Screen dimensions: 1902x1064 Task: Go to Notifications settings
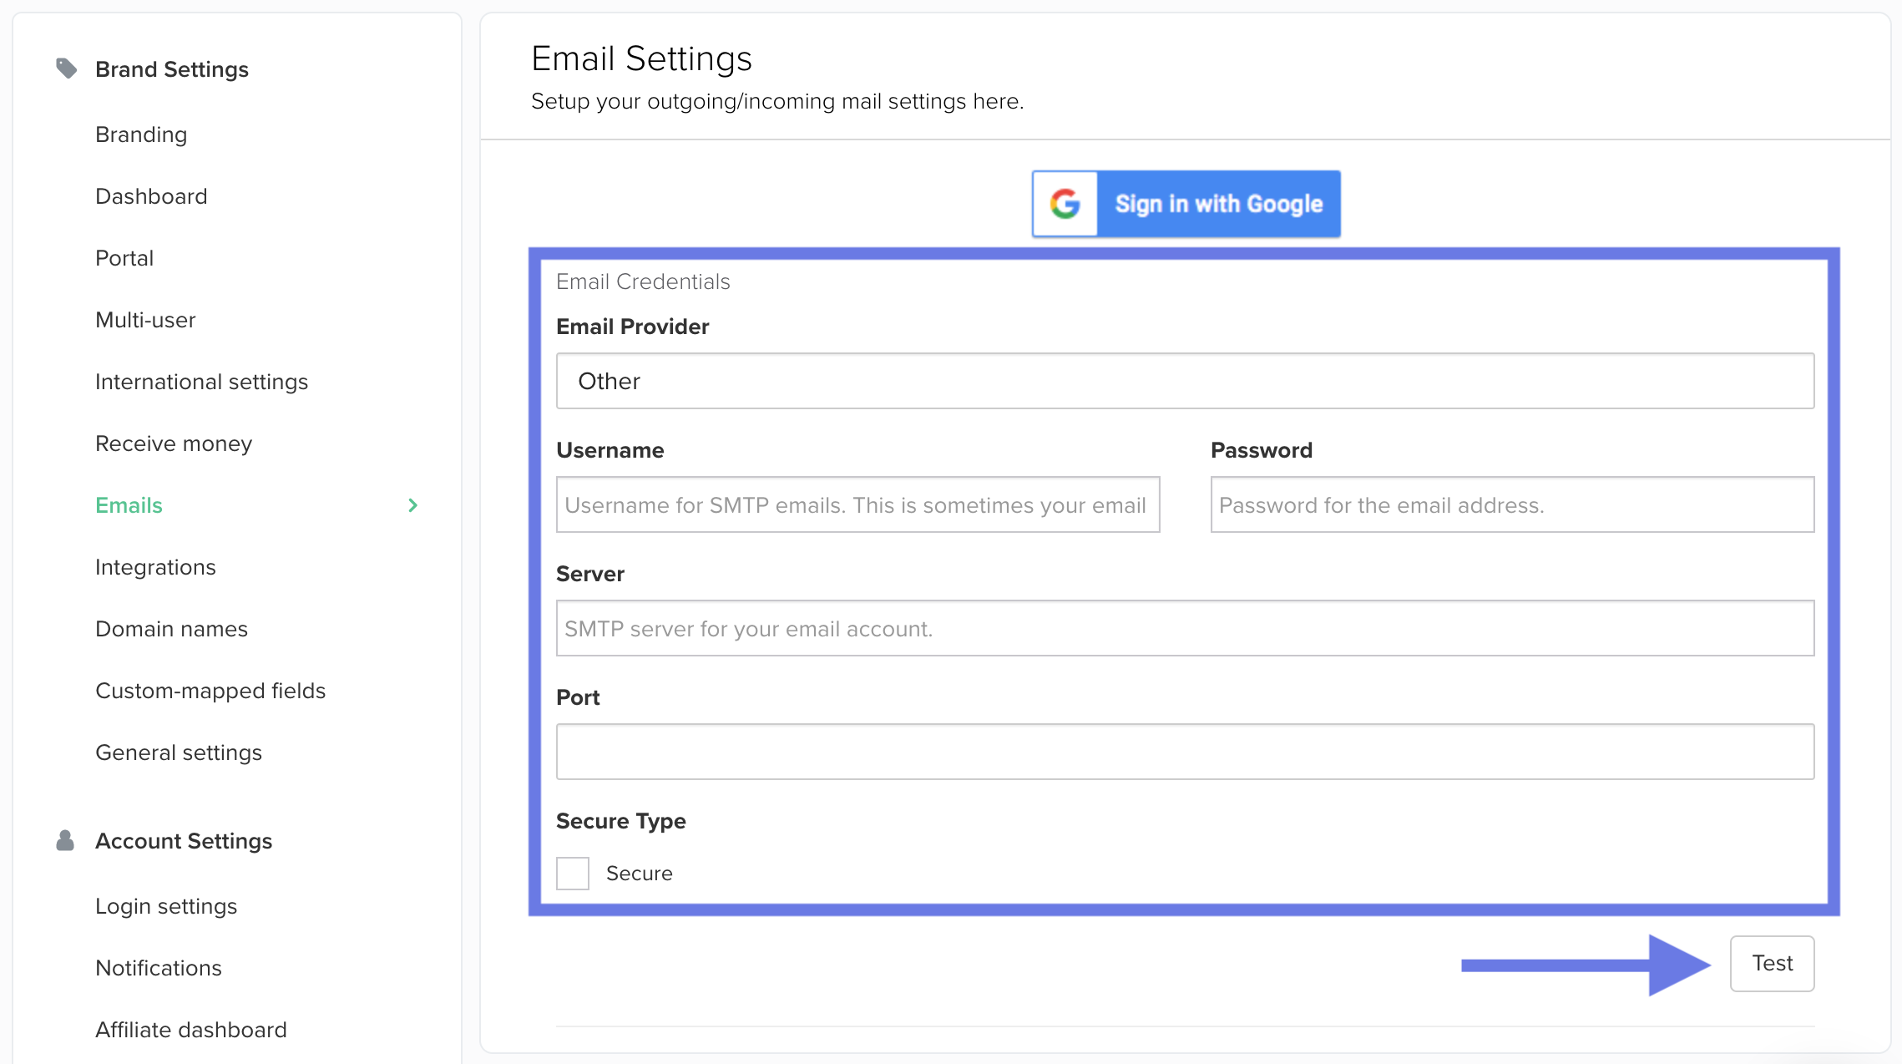point(159,968)
